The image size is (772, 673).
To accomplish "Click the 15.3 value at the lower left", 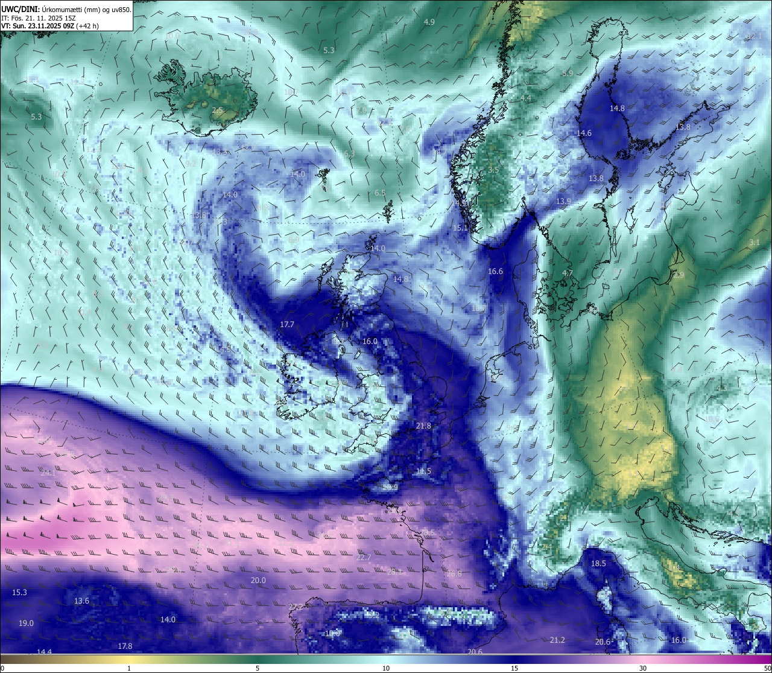I will pos(19,593).
